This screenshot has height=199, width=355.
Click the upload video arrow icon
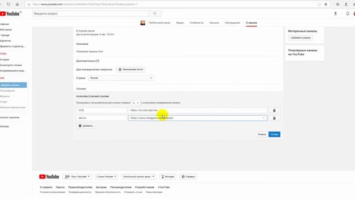(x=336, y=14)
